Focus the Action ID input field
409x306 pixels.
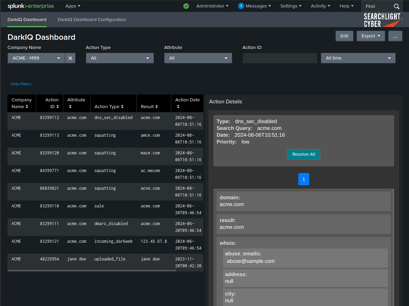click(x=280, y=58)
